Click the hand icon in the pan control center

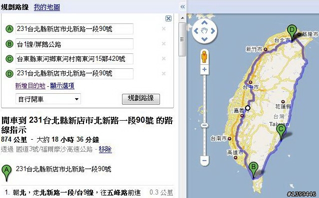pyautogui.click(x=204, y=31)
